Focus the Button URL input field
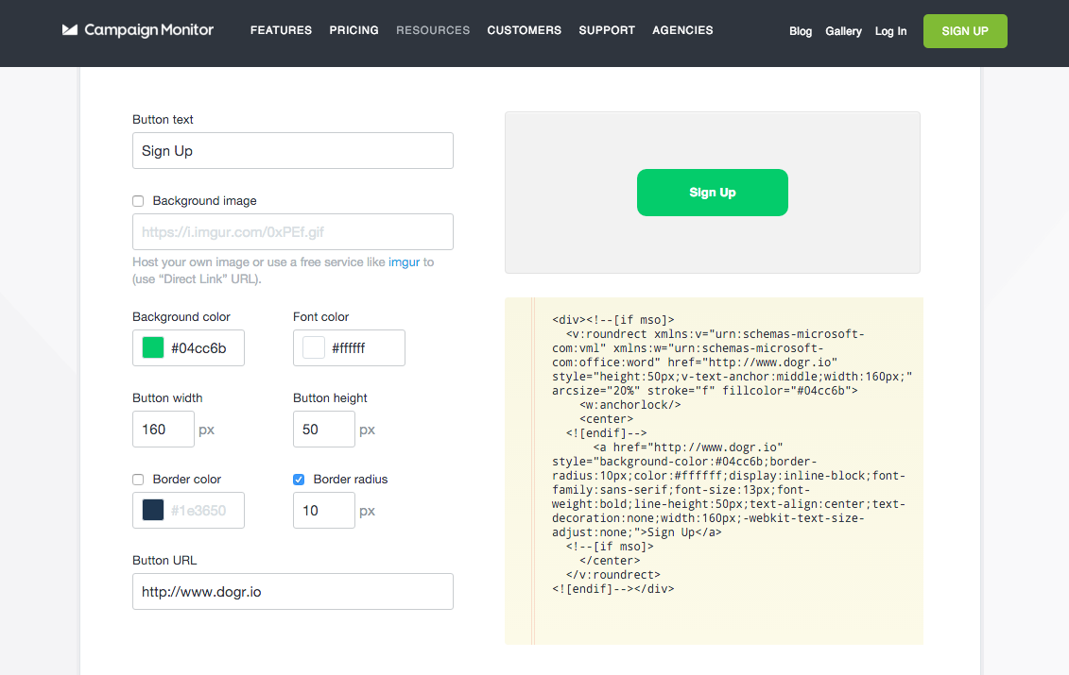 click(x=293, y=592)
